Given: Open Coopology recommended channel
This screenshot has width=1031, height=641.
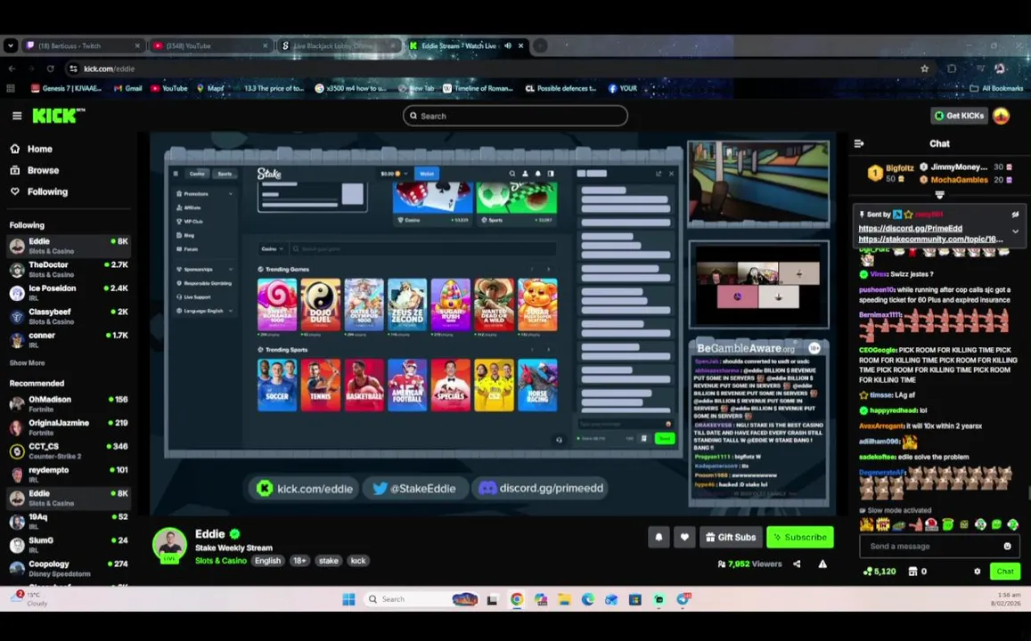Looking at the screenshot, I should (x=69, y=568).
